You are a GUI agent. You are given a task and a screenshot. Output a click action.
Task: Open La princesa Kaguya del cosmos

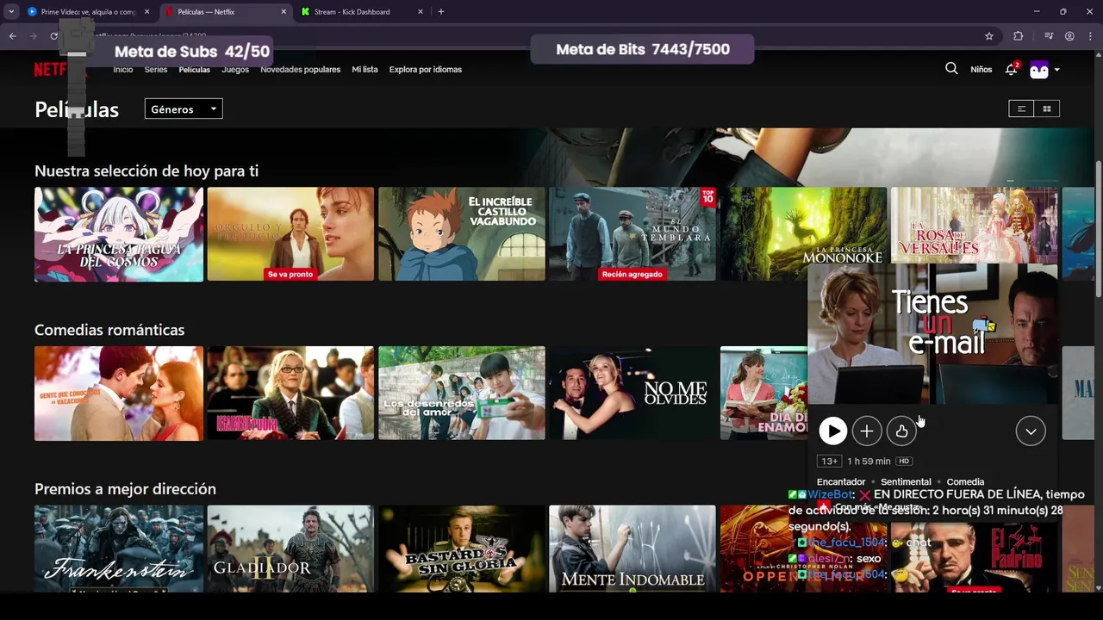click(119, 234)
